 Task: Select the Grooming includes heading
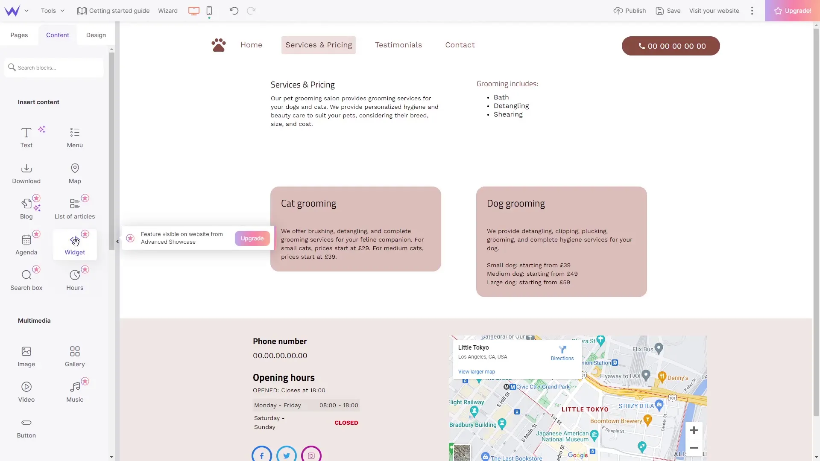507,84
